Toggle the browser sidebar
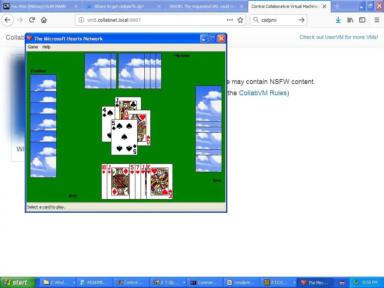The height and width of the screenshot is (288, 384). [x=362, y=20]
